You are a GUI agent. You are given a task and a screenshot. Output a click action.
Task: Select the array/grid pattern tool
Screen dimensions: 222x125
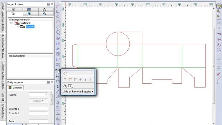pos(58,65)
